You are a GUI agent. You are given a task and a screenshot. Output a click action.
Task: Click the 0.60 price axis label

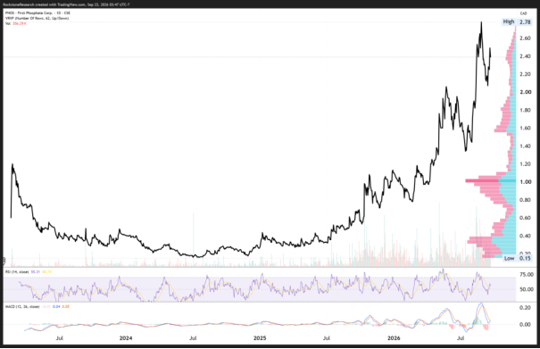coord(525,218)
